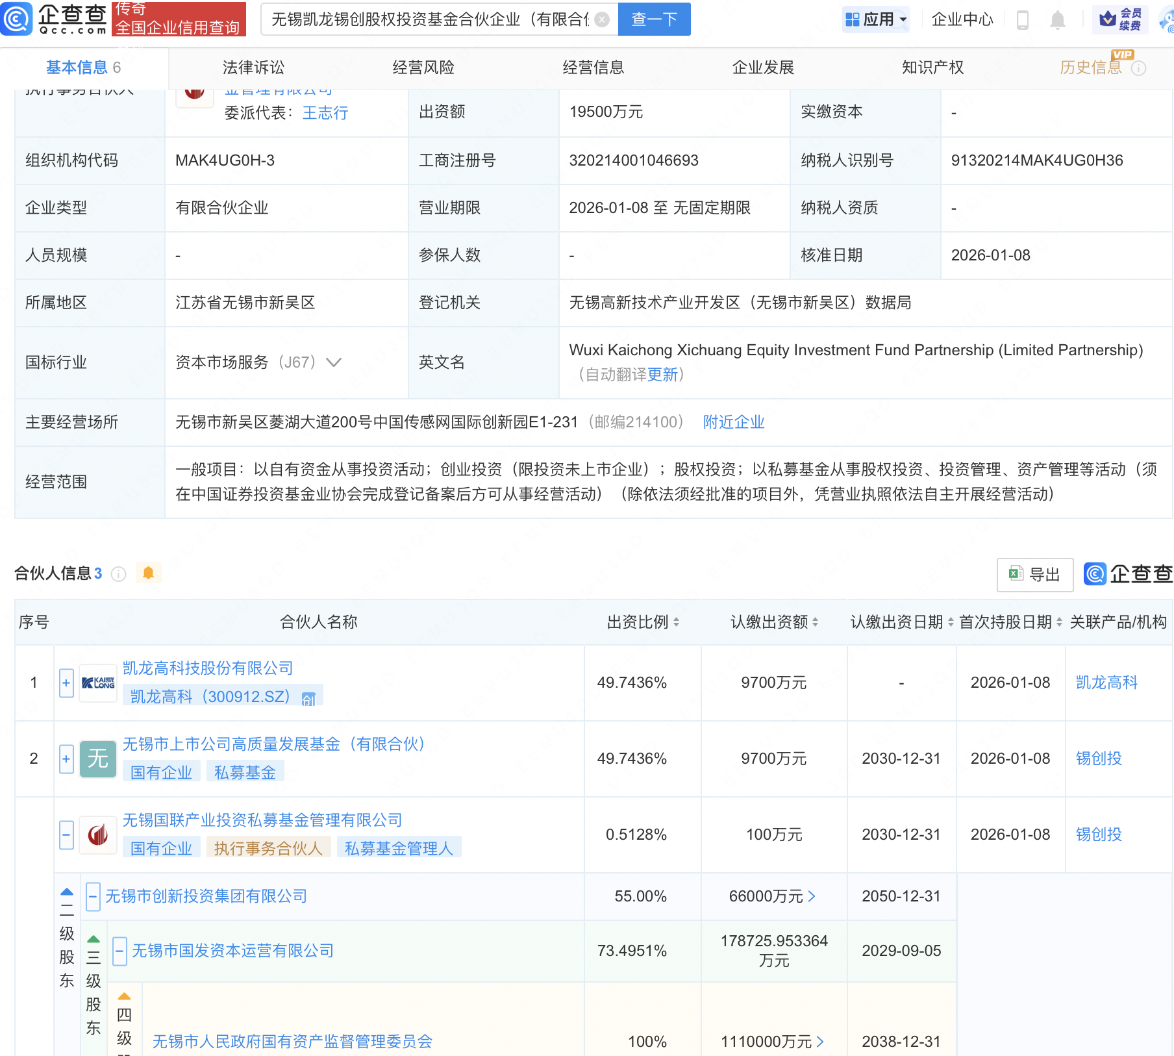Image resolution: width=1174 pixels, height=1056 pixels.
Task: Open the 知识产权 tab
Action: coord(932,67)
